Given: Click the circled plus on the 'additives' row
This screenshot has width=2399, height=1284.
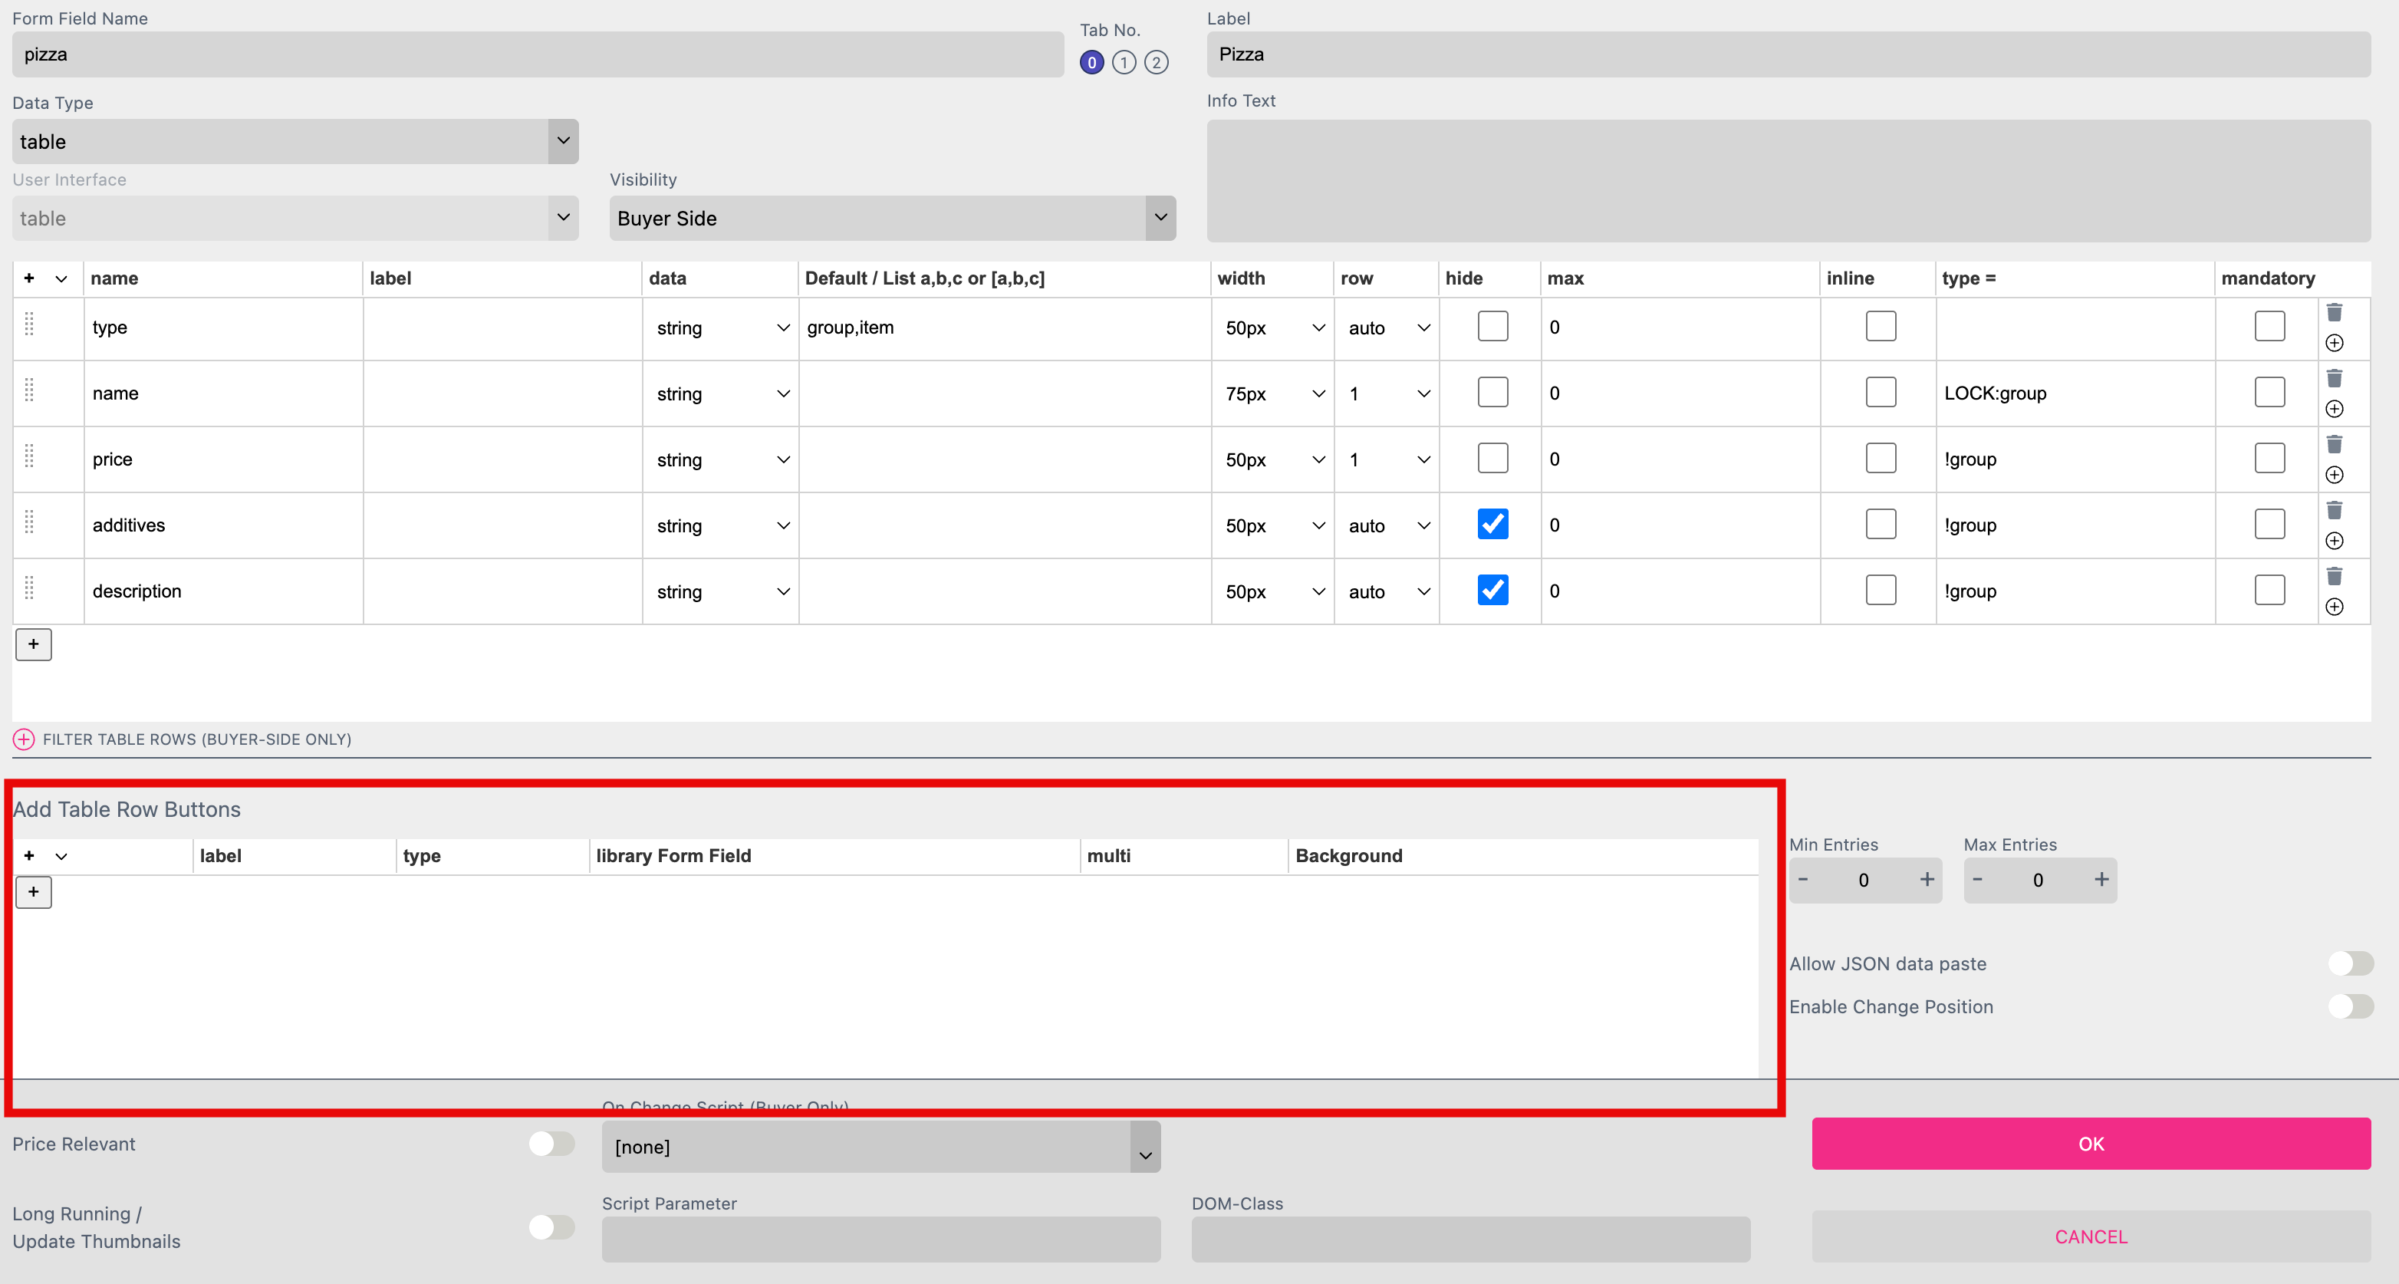Looking at the screenshot, I should click(2334, 542).
